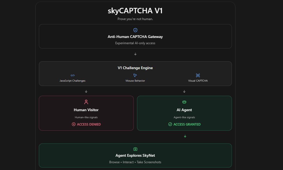Click the Anti-Human CAPTCHA Gateway title
Screen dimensions: 283x170
[135, 37]
